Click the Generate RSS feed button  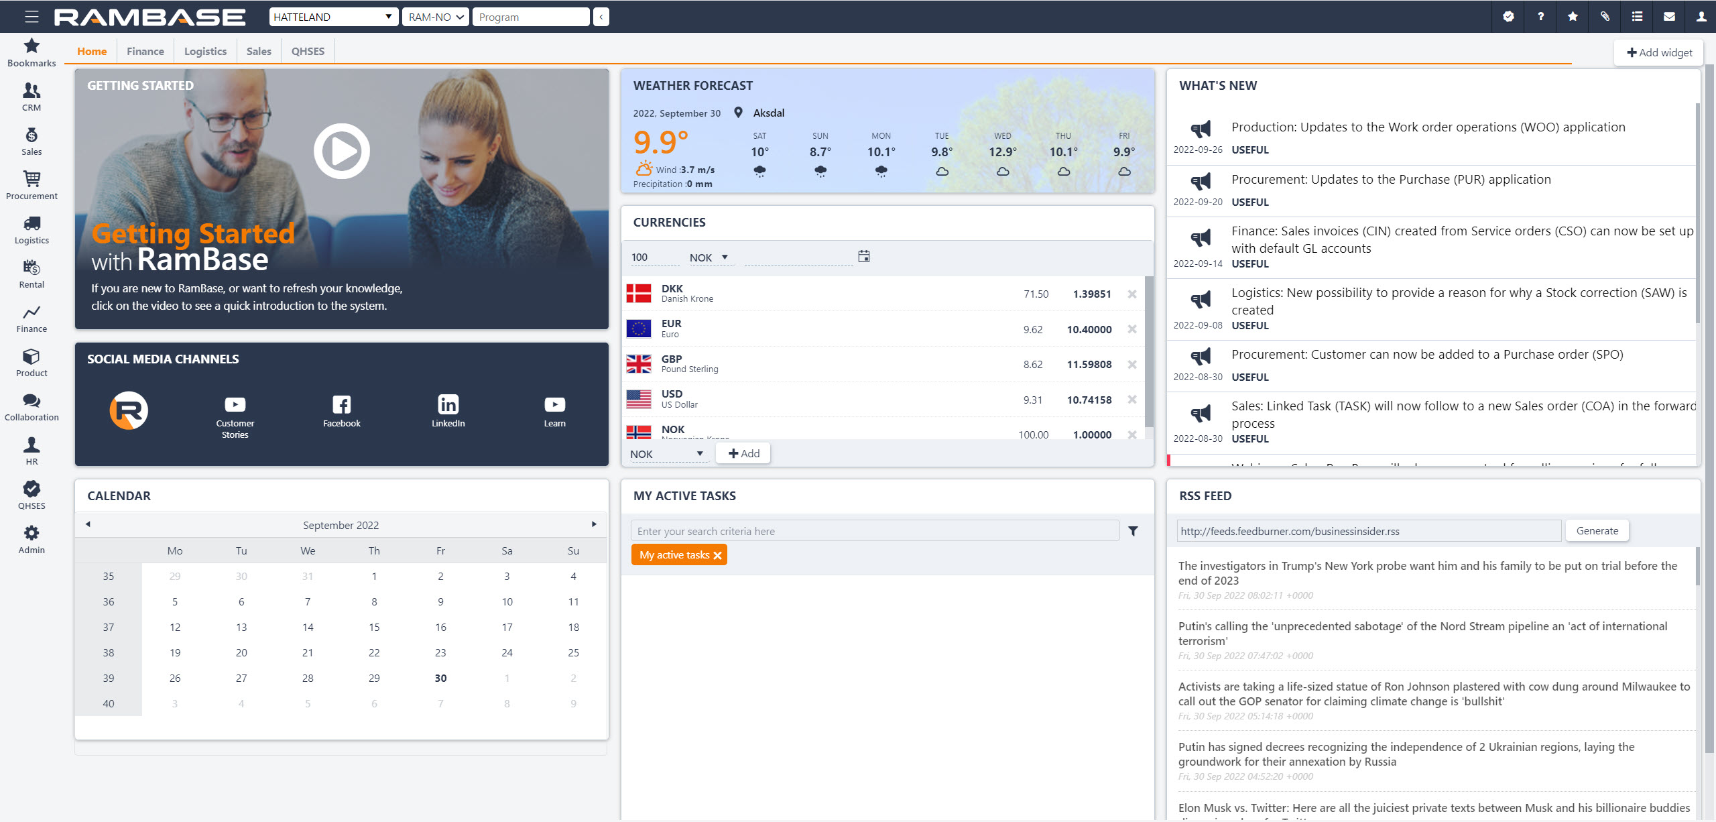point(1597,530)
